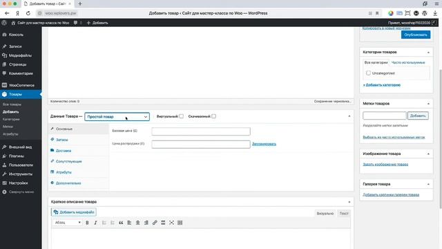Go back in the browser
Viewport: 442px width, 249px height.
[7, 13]
